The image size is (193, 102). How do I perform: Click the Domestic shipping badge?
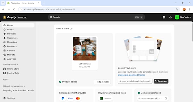click(106, 98)
